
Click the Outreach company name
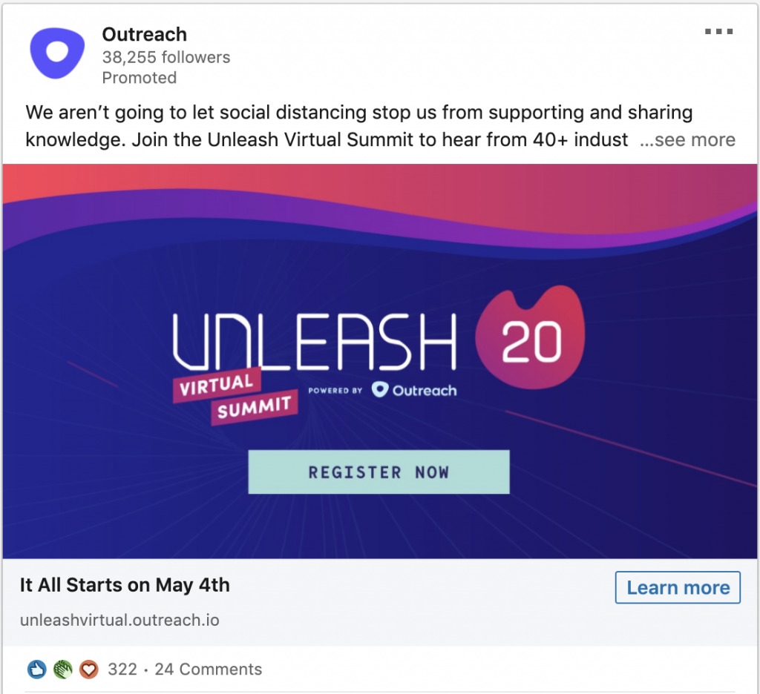143,34
